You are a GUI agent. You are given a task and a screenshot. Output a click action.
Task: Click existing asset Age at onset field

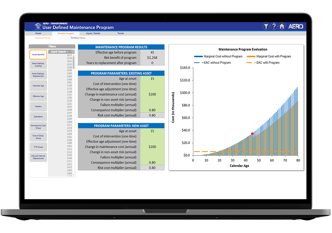point(152,79)
